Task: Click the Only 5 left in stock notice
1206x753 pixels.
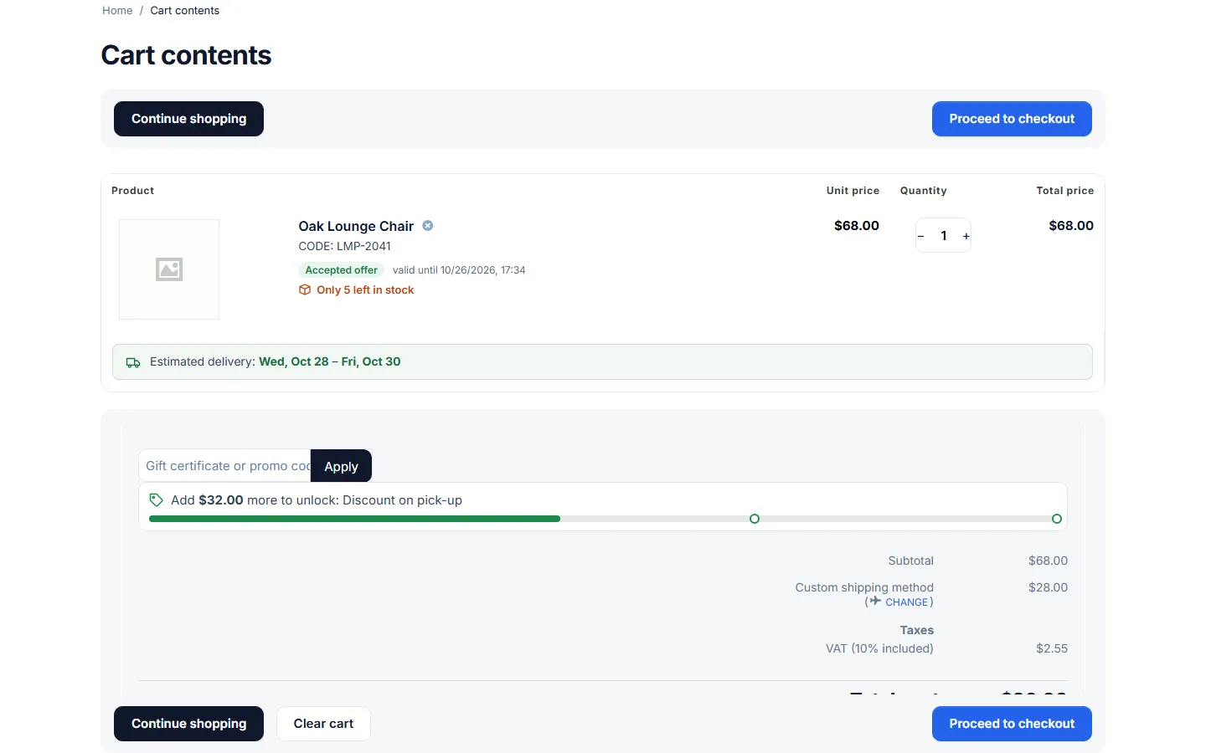Action: pyautogui.click(x=365, y=290)
